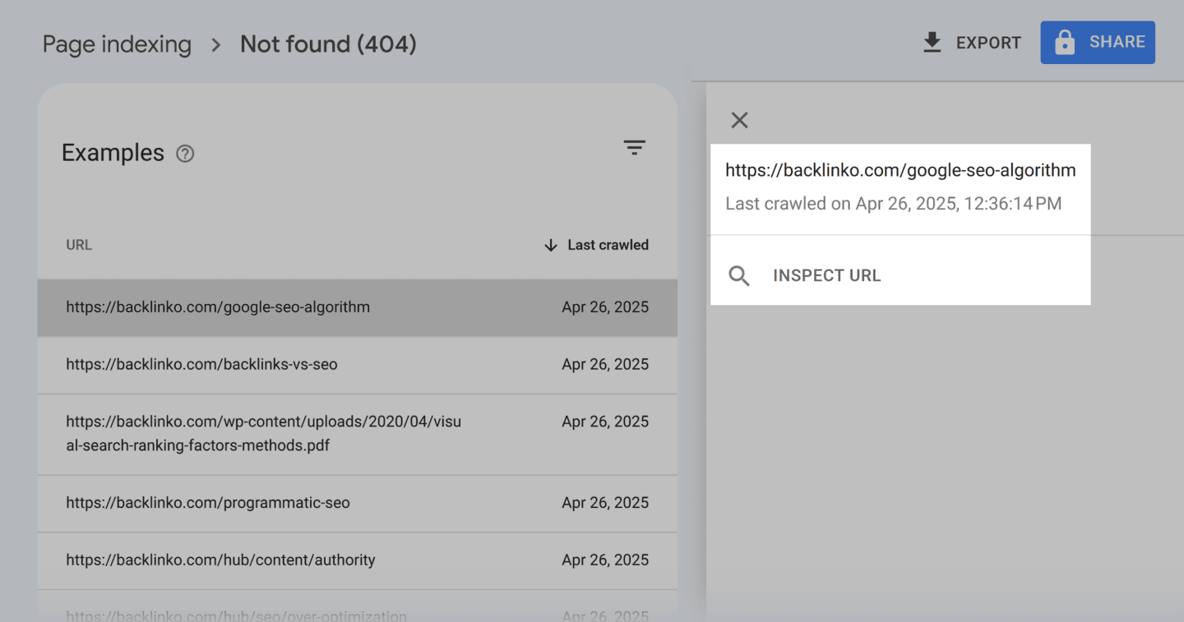1184x622 pixels.
Task: Click the Share button
Action: click(1098, 42)
